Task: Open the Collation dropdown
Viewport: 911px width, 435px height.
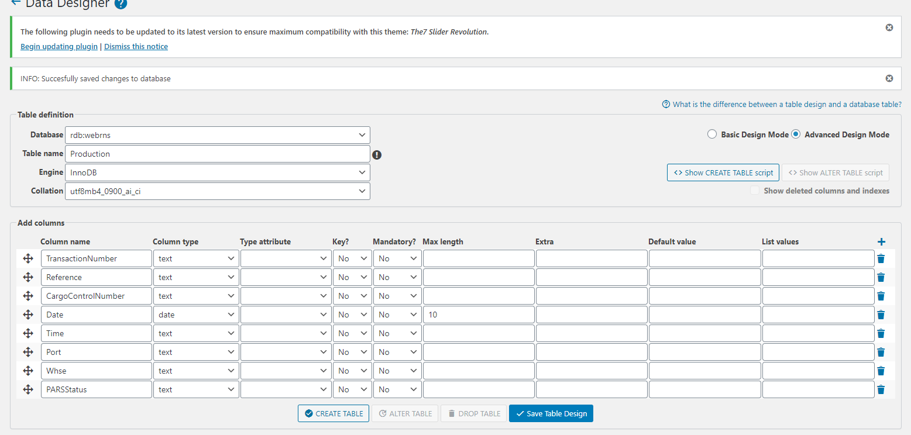Action: coord(218,191)
